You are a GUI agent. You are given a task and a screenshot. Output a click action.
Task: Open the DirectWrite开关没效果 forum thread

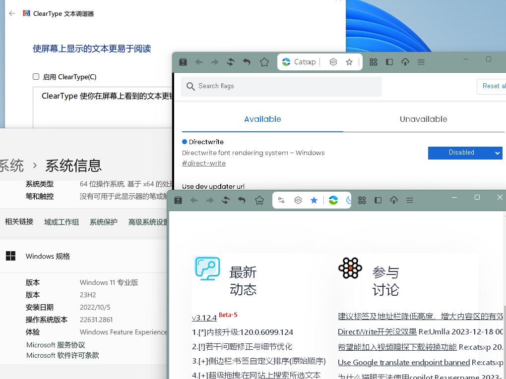pos(377,332)
